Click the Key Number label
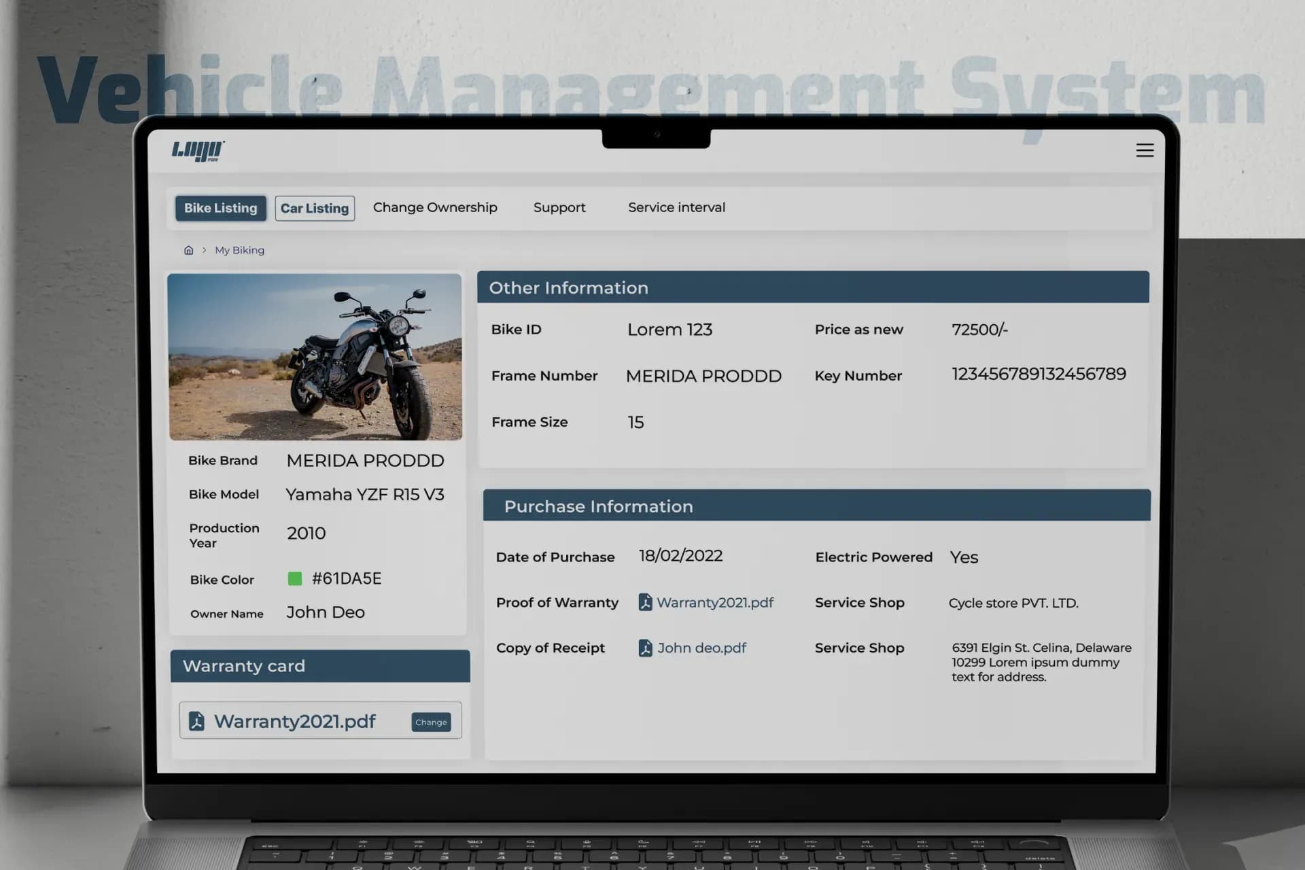1305x870 pixels. pos(858,376)
